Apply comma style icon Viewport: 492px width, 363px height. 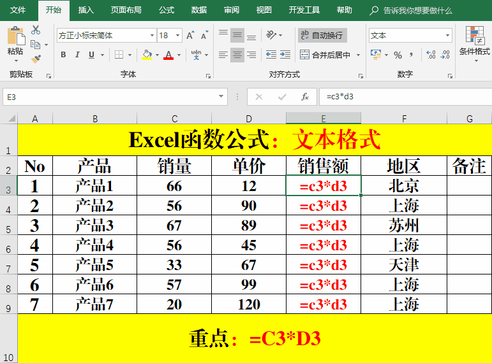coord(412,55)
